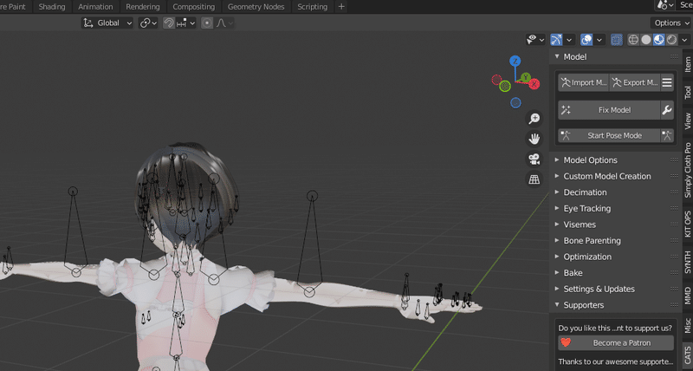The height and width of the screenshot is (371, 693).
Task: Open the import/export hamburger menu
Action: click(x=667, y=82)
